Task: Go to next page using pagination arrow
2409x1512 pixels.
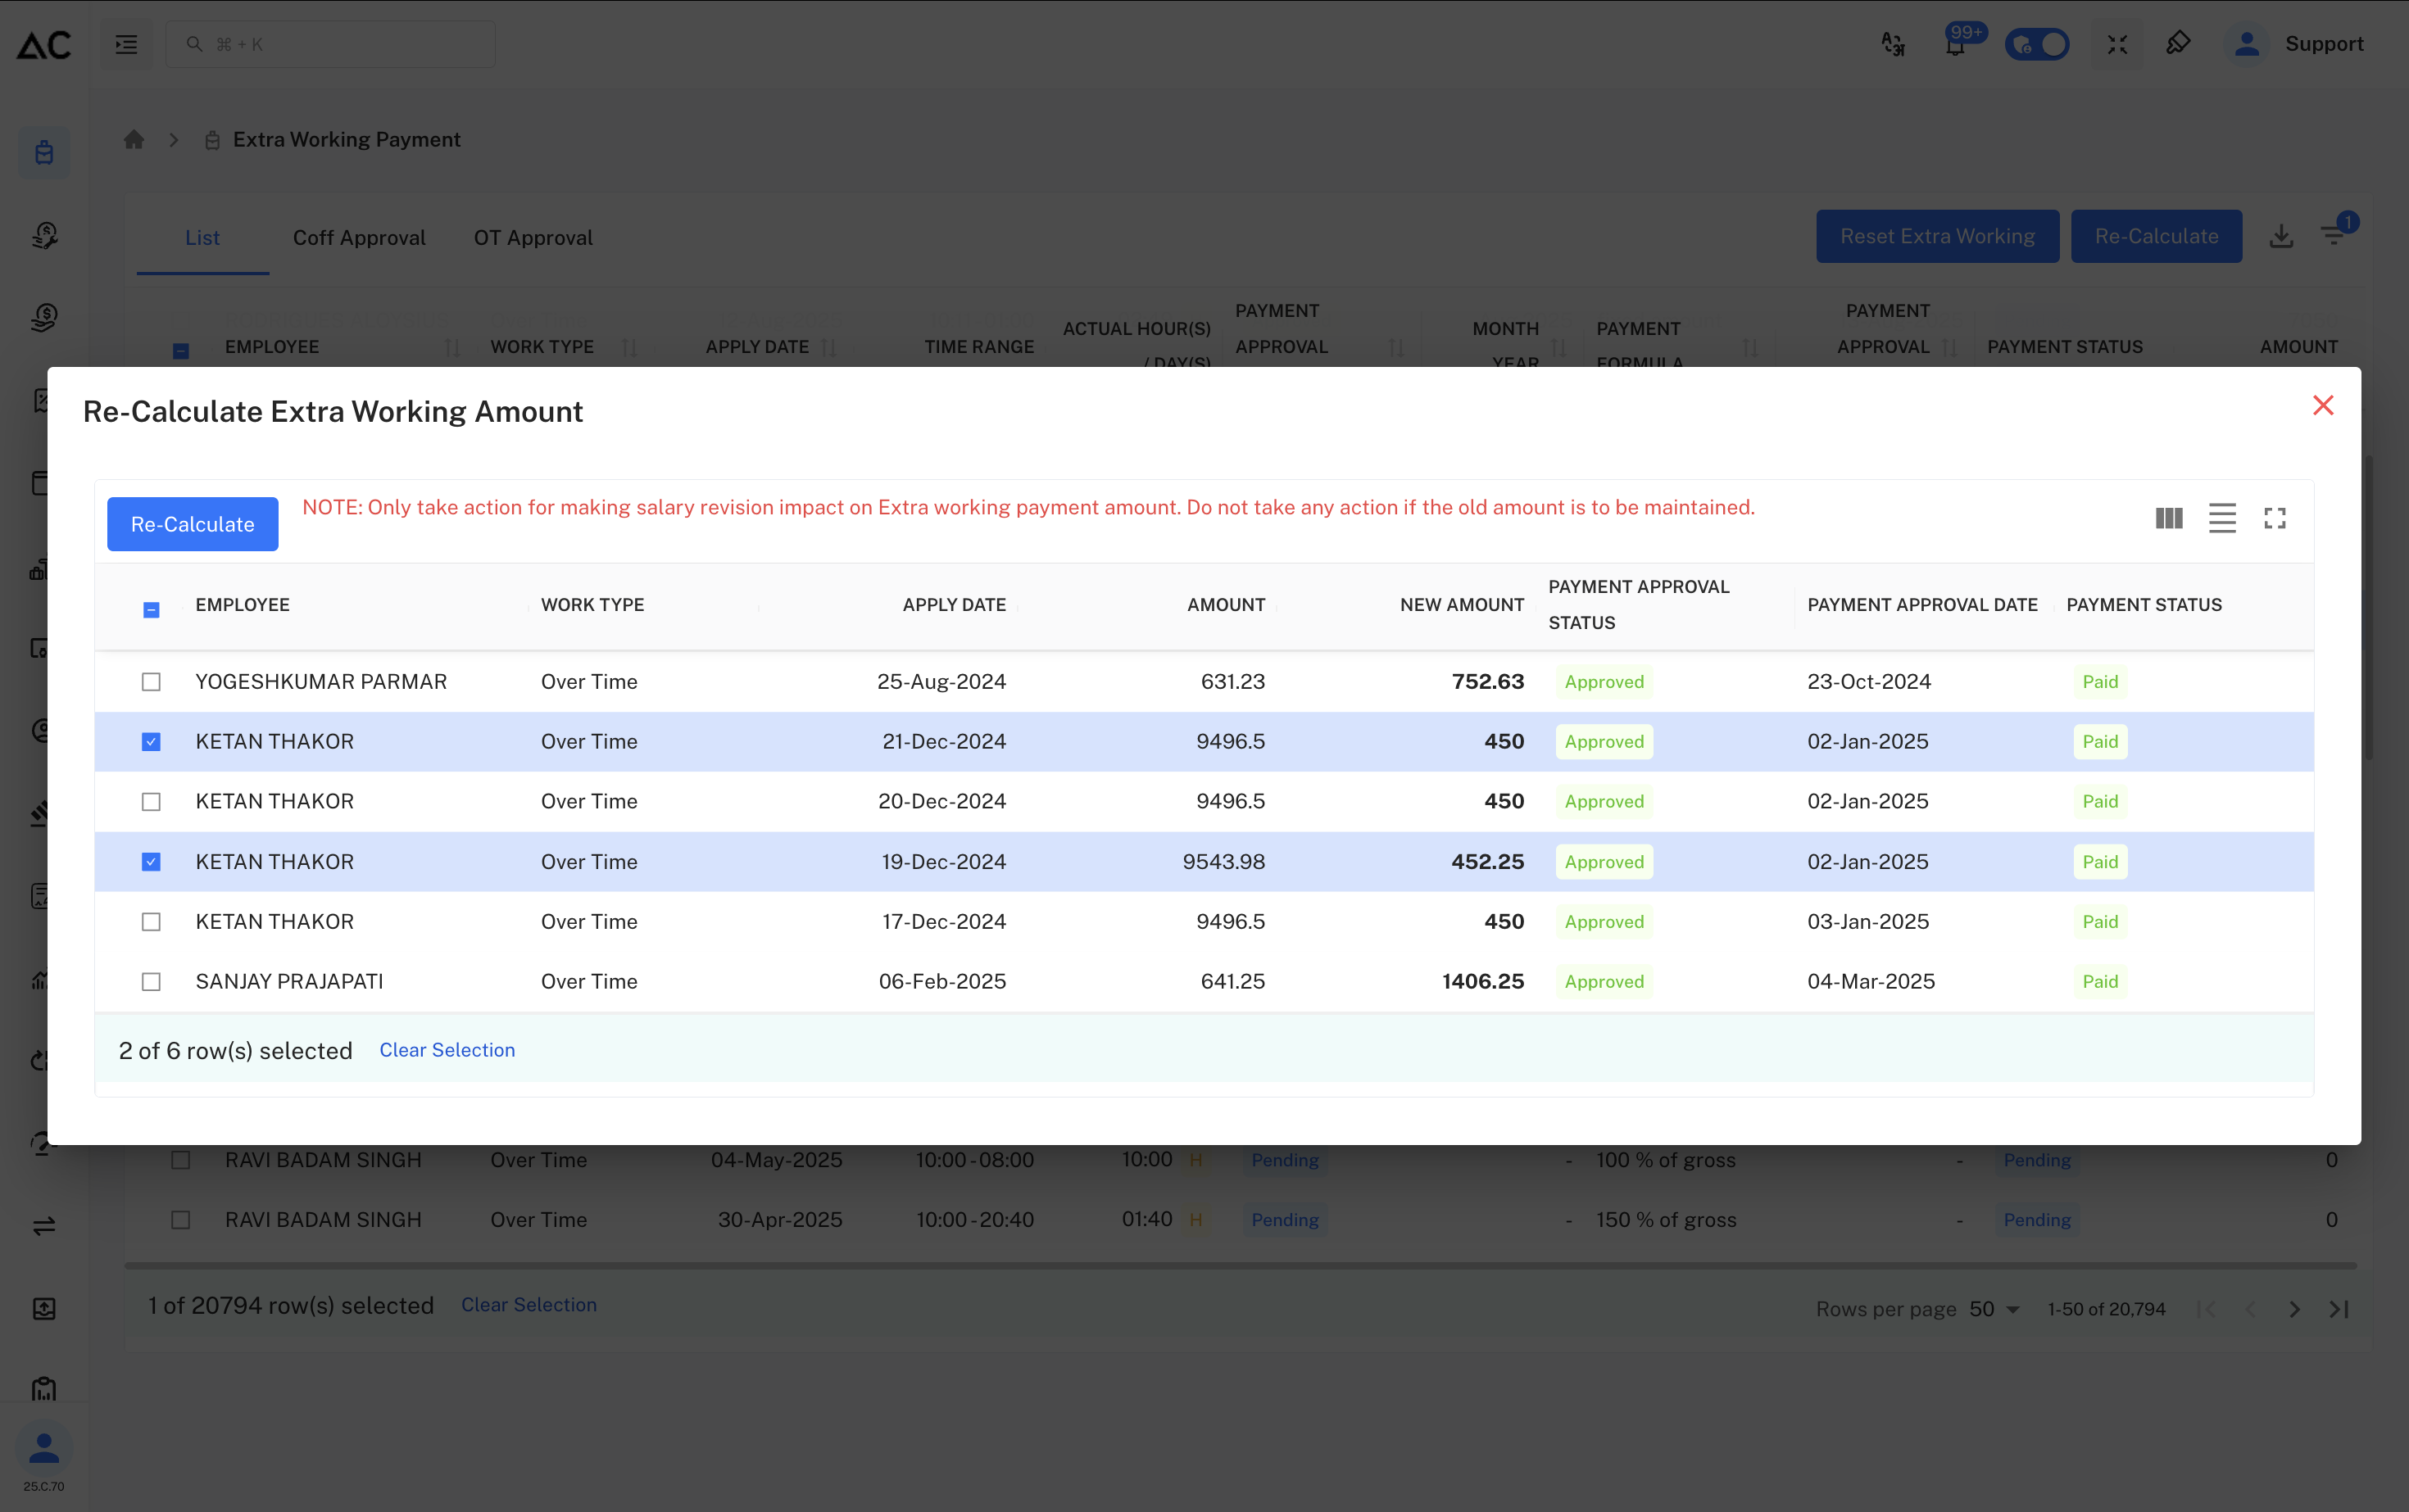Action: click(2294, 1308)
